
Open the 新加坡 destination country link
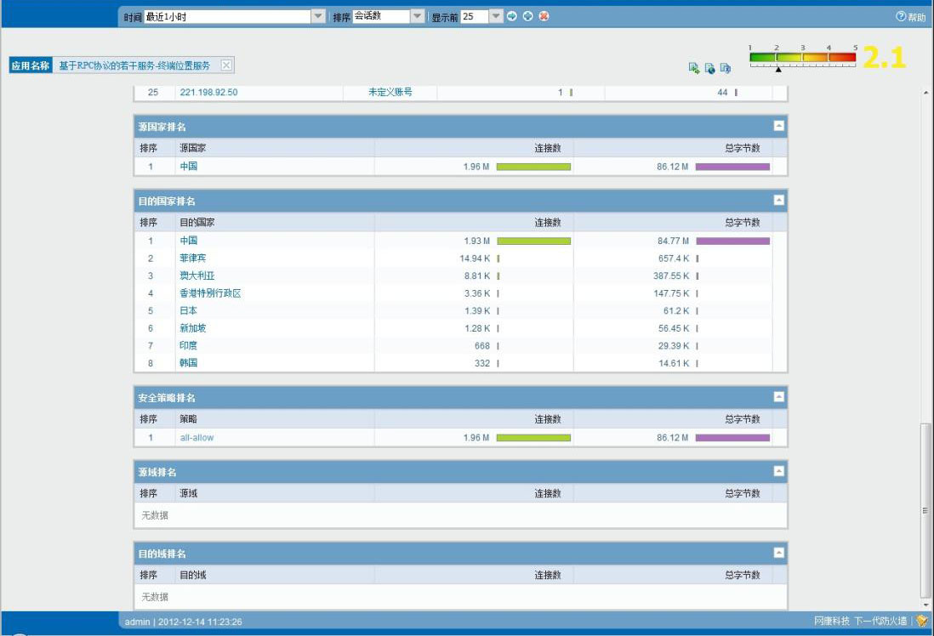193,328
